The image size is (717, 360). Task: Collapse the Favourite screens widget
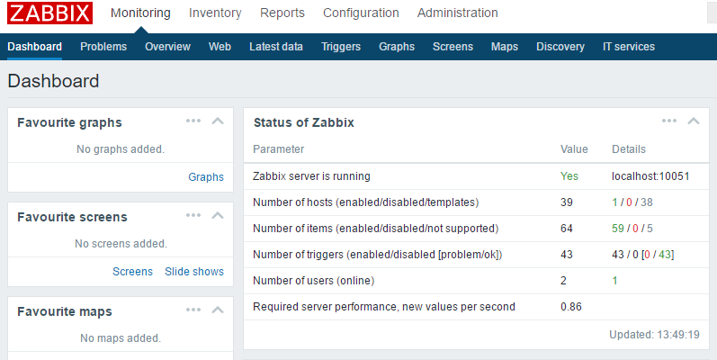[x=218, y=215]
